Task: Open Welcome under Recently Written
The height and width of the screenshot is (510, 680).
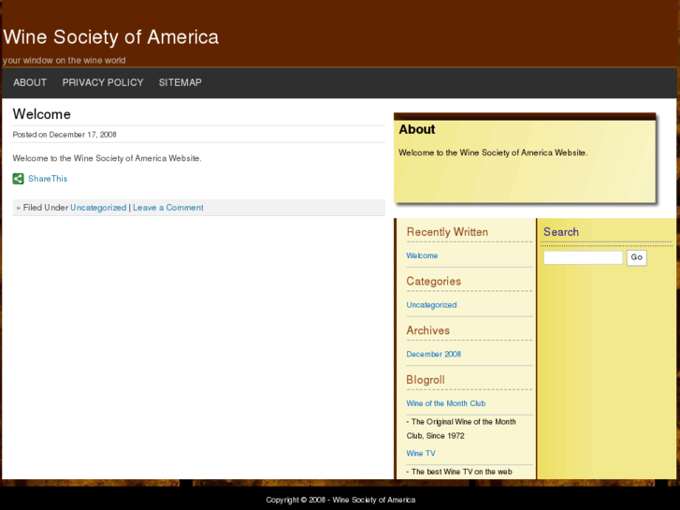Action: coord(422,255)
